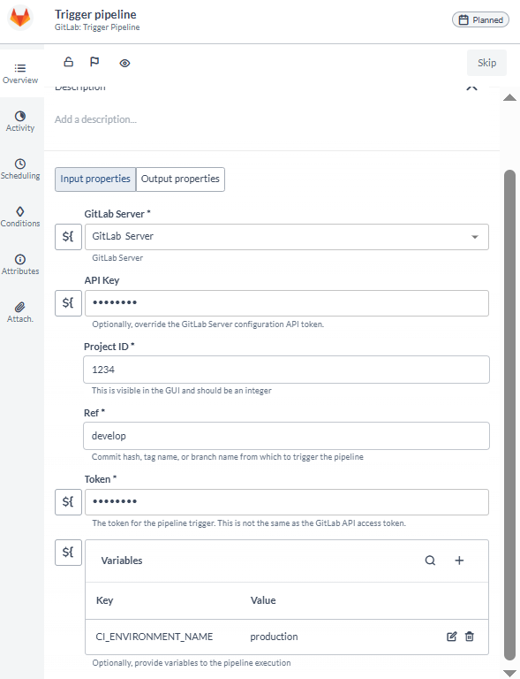Open the Activity sidebar section
This screenshot has width=520, height=679.
20,121
